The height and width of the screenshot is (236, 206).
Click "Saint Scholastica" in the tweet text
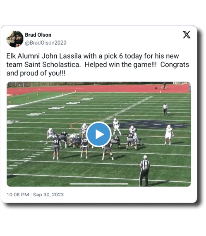(52, 65)
